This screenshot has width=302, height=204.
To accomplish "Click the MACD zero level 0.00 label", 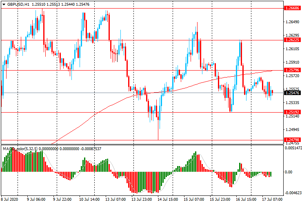I will [x=289, y=172].
